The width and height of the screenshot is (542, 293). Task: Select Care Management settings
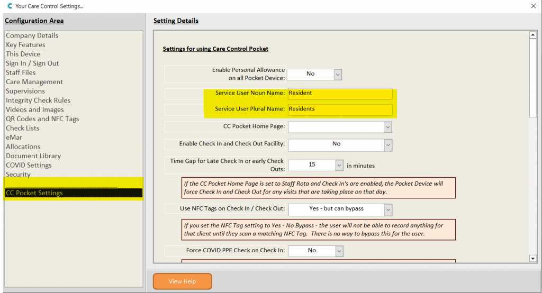(34, 82)
